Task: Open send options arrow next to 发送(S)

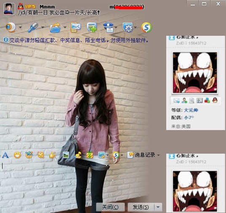Action: pos(158,207)
